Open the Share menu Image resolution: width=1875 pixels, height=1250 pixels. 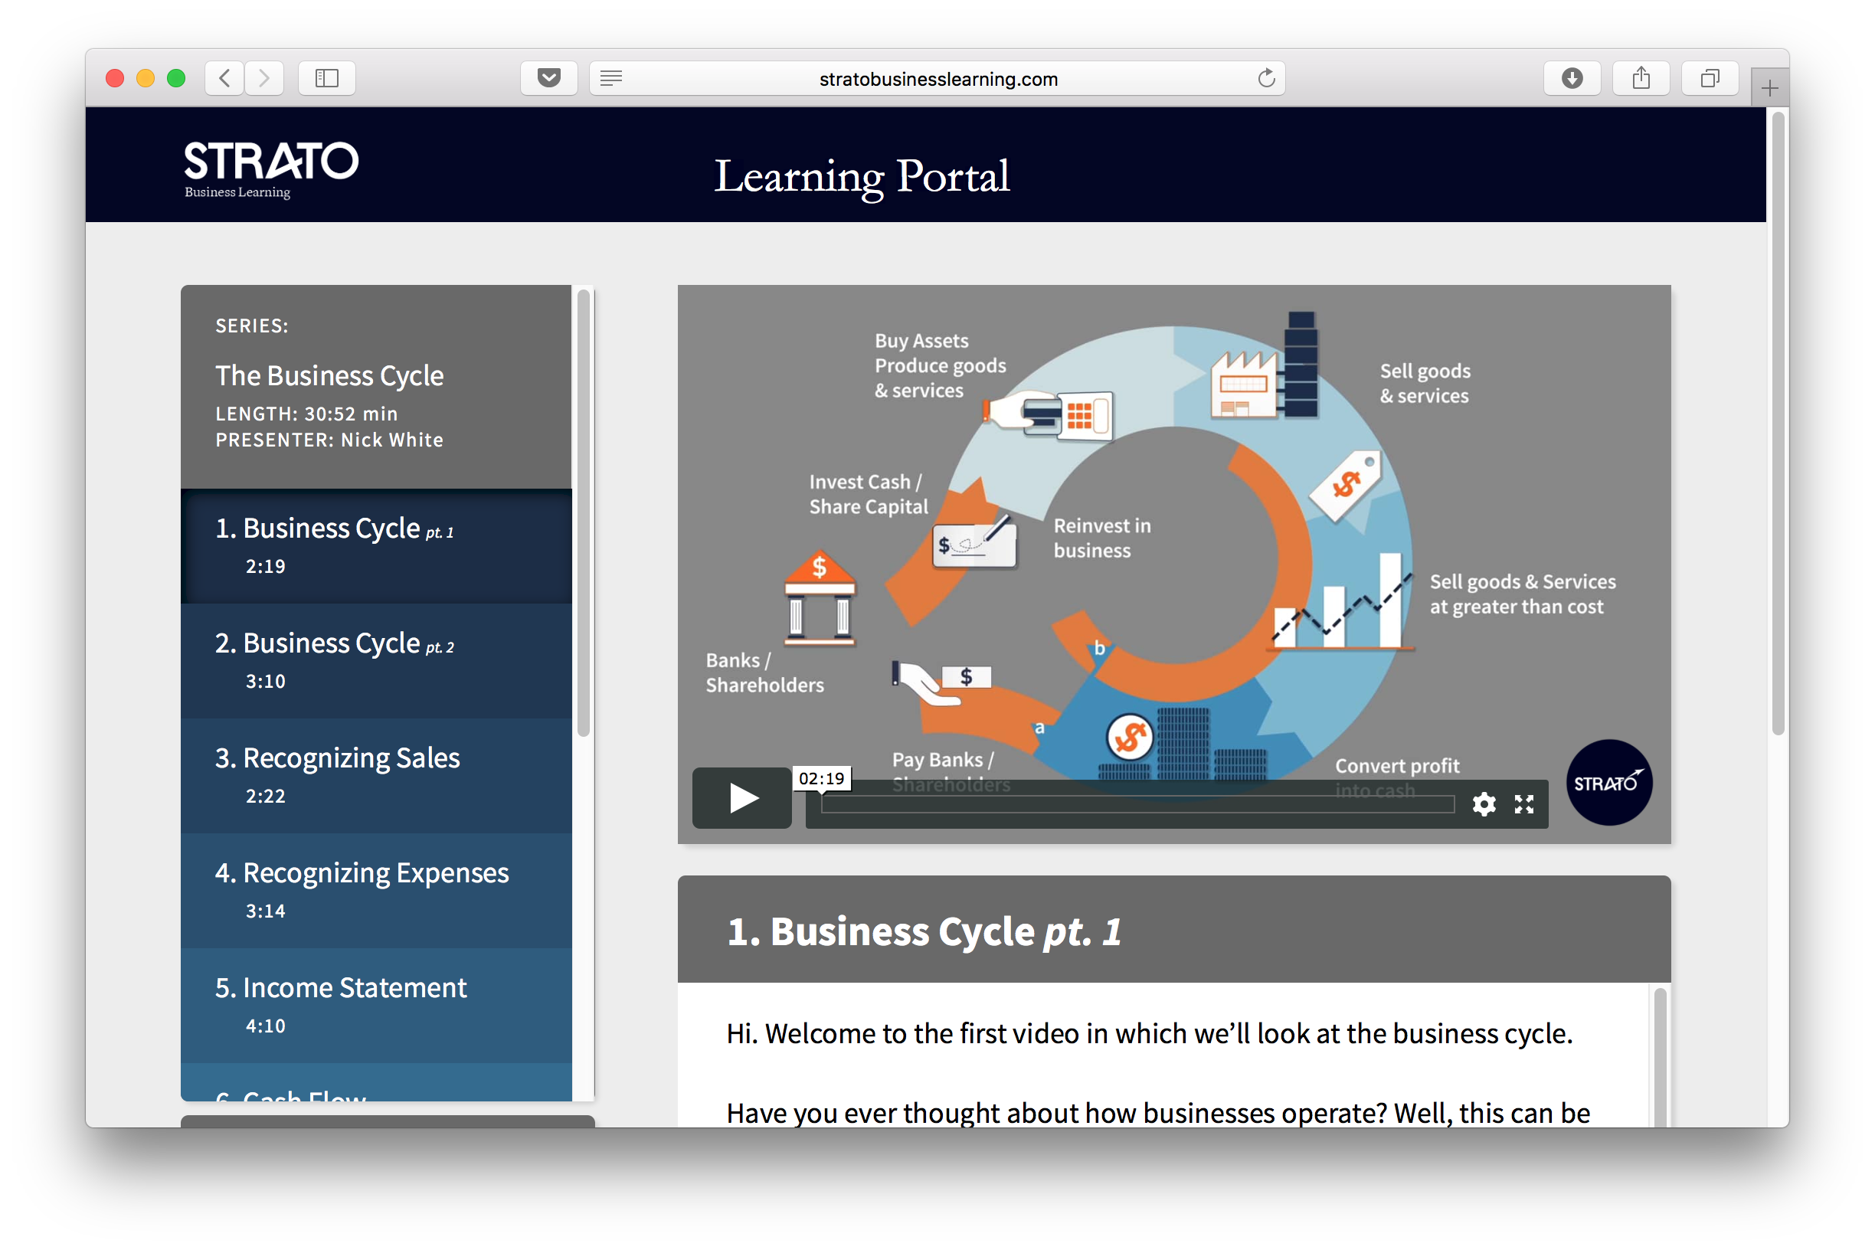(x=1641, y=78)
